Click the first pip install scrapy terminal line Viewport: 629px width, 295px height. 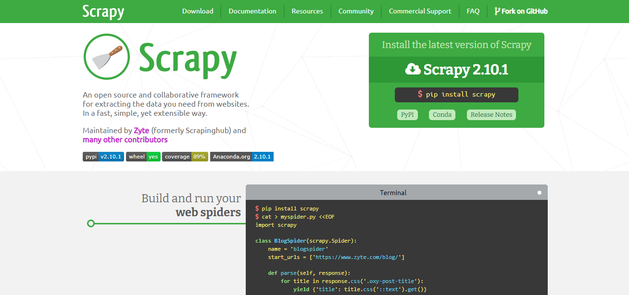[287, 209]
